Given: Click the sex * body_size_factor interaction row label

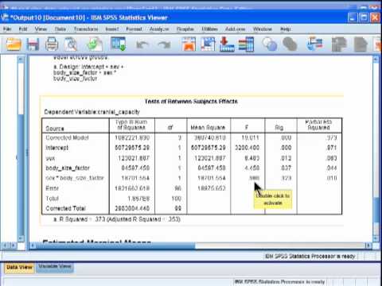Looking at the screenshot, I should pos(75,178).
